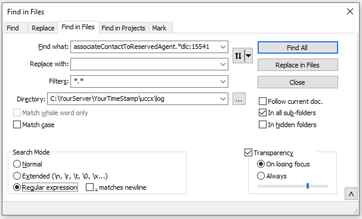The width and height of the screenshot is (362, 219).
Task: Switch to the Find in Projects tab
Action: point(123,28)
